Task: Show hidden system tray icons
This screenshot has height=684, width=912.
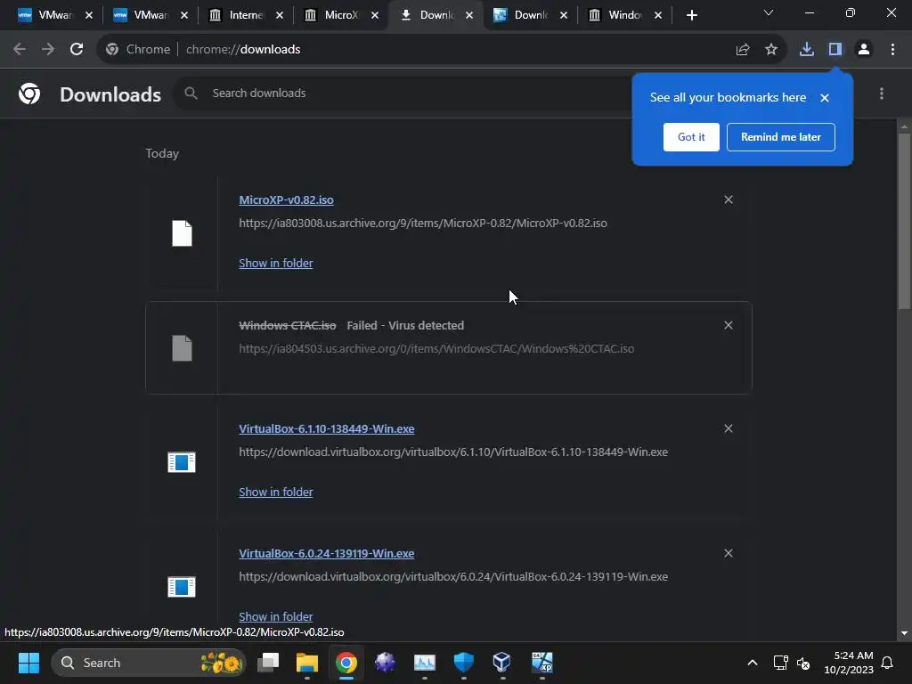Action: (752, 663)
